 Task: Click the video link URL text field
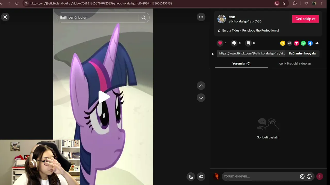252,53
